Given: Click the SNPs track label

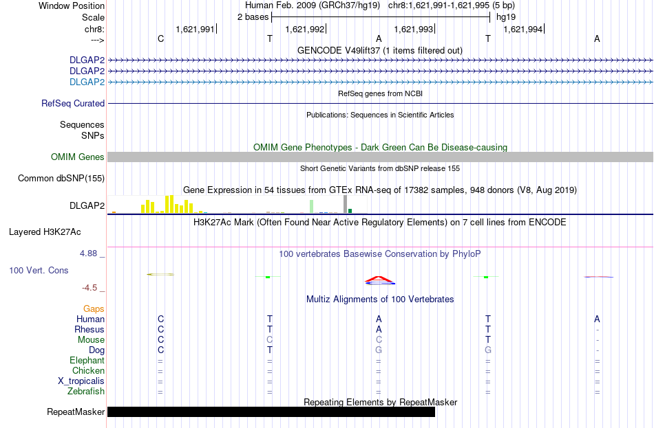Looking at the screenshot, I should [x=93, y=136].
